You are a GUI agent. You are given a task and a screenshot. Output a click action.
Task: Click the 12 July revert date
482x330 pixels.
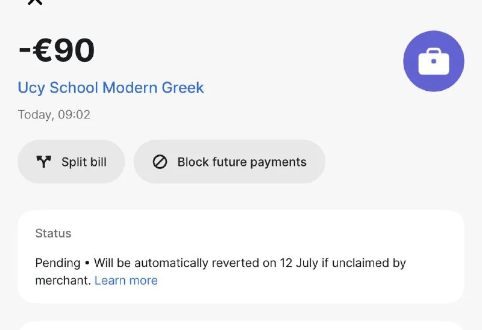tap(298, 263)
